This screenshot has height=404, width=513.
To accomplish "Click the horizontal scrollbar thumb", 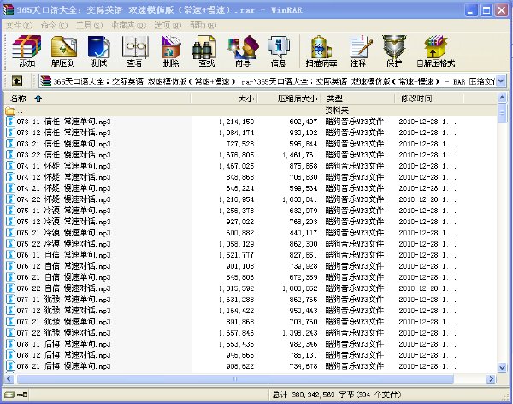I will coord(235,379).
